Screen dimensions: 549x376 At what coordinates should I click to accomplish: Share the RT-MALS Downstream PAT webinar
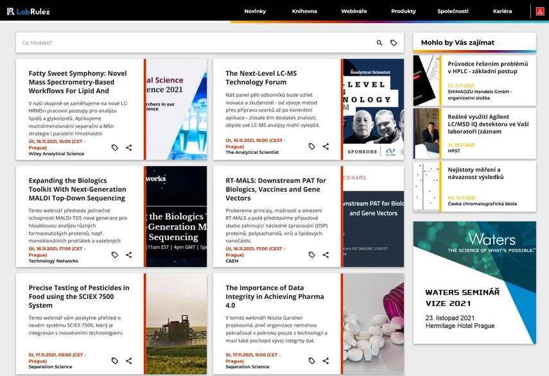(x=326, y=255)
